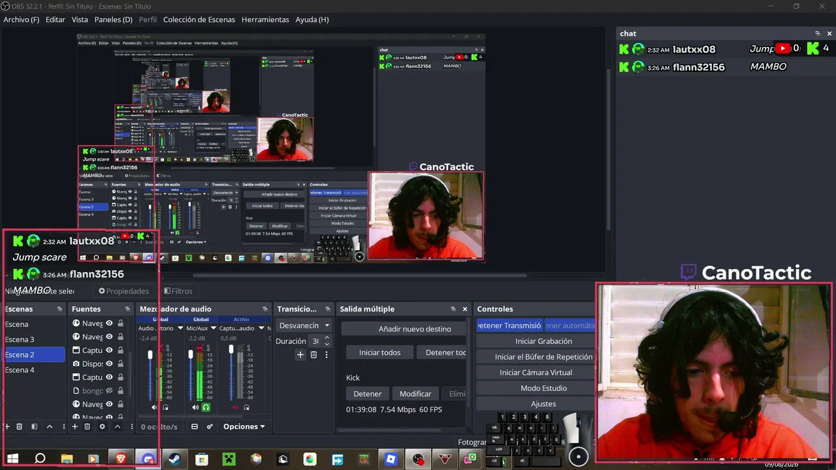The image size is (836, 470).
Task: Switch audio mixer layout icon
Action: [x=195, y=426]
